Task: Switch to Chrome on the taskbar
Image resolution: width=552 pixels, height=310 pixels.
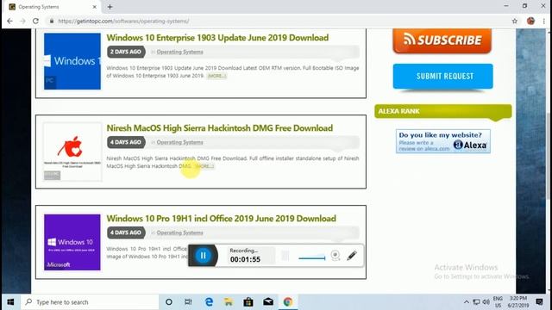Action: (x=288, y=302)
